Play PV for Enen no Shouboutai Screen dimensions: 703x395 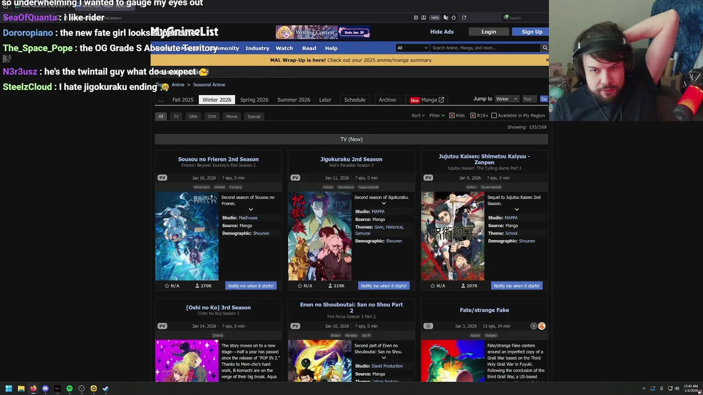coord(295,326)
